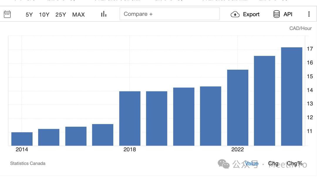Click the API database icon
The height and width of the screenshot is (177, 317).
276,14
